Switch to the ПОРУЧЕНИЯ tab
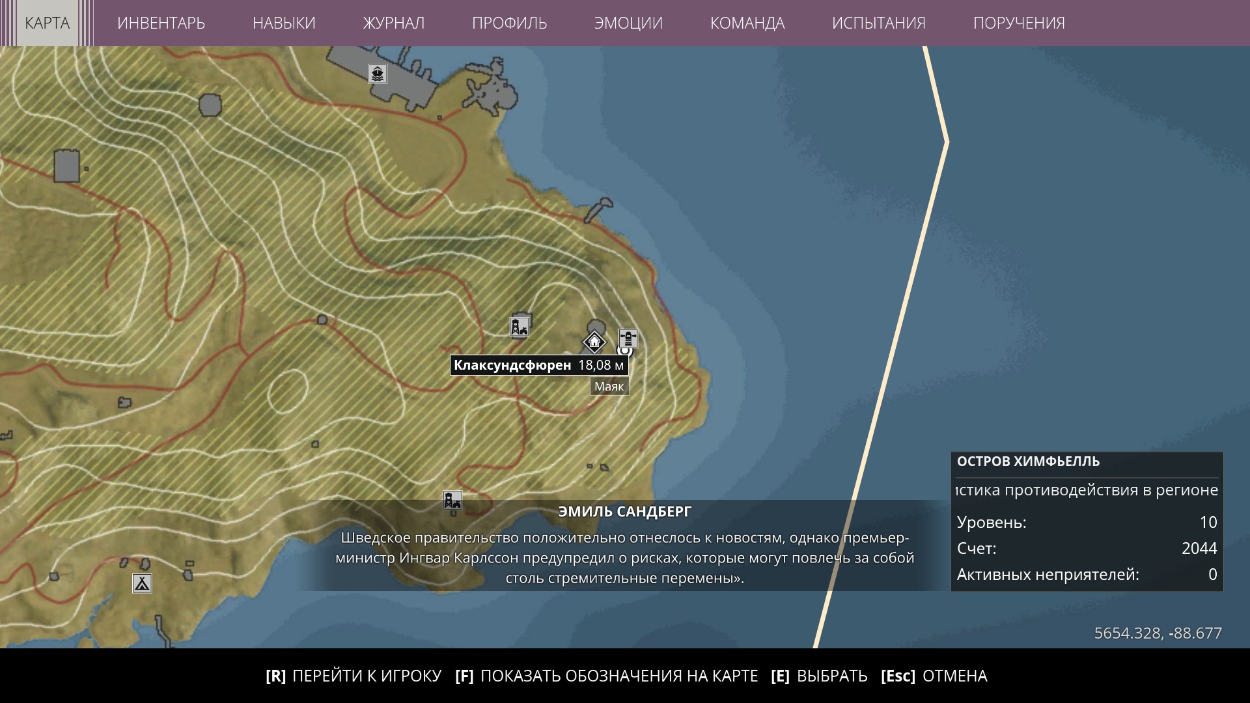This screenshot has width=1250, height=703. 1019,23
